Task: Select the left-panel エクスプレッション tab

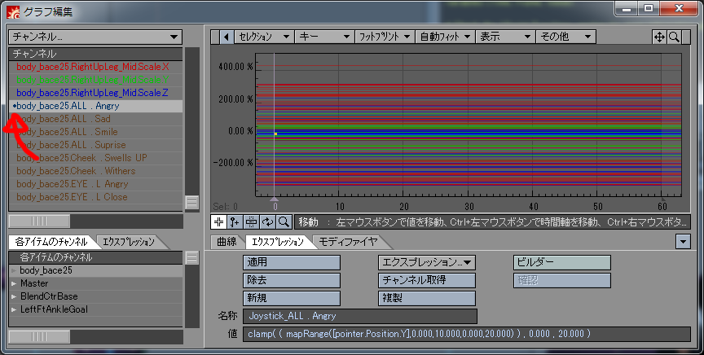Action: point(129,242)
